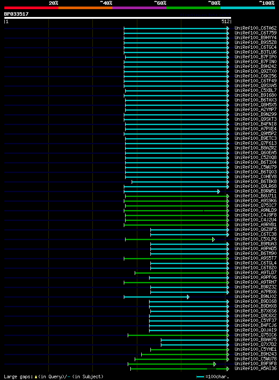
Task: Select the UniRef100_Q8H5X5 label
Action: pyautogui.click(x=255, y=105)
